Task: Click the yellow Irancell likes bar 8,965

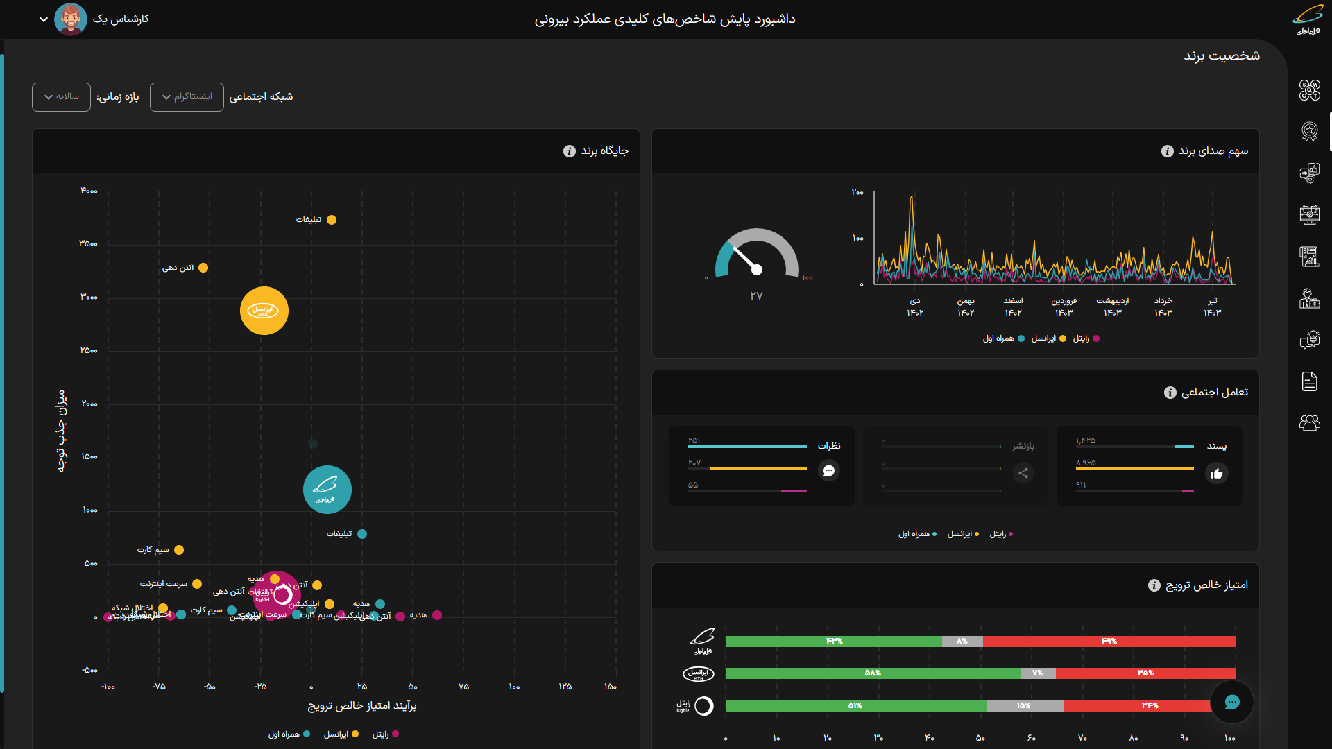Action: coord(1134,469)
